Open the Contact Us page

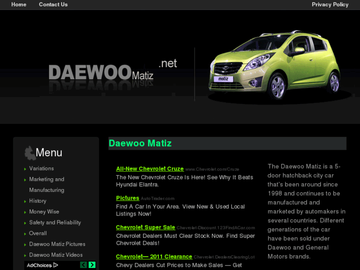[53, 4]
